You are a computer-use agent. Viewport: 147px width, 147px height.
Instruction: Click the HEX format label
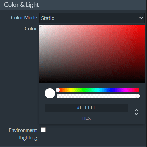point(86,118)
